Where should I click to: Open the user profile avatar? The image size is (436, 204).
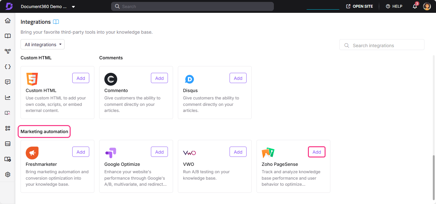[427, 6]
